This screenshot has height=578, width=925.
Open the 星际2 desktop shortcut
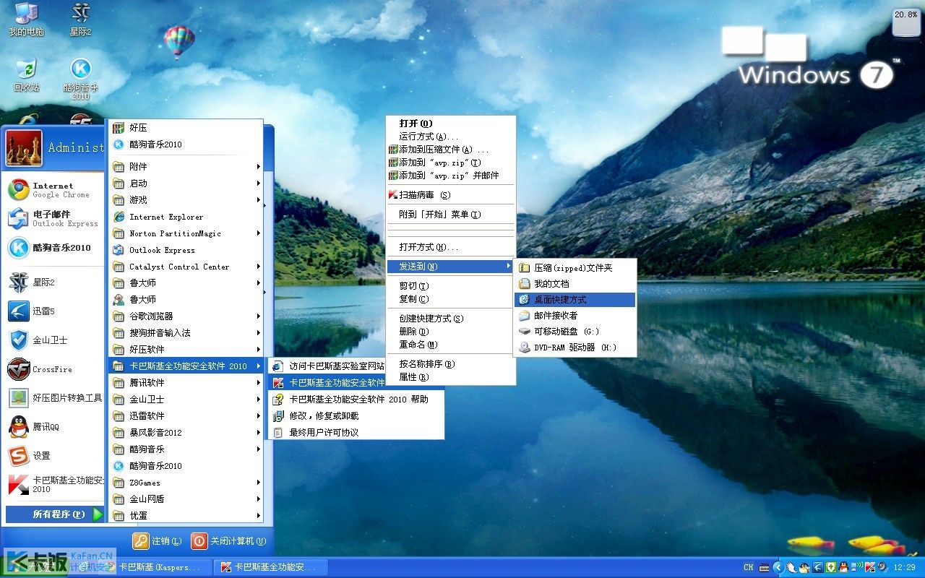[x=81, y=20]
